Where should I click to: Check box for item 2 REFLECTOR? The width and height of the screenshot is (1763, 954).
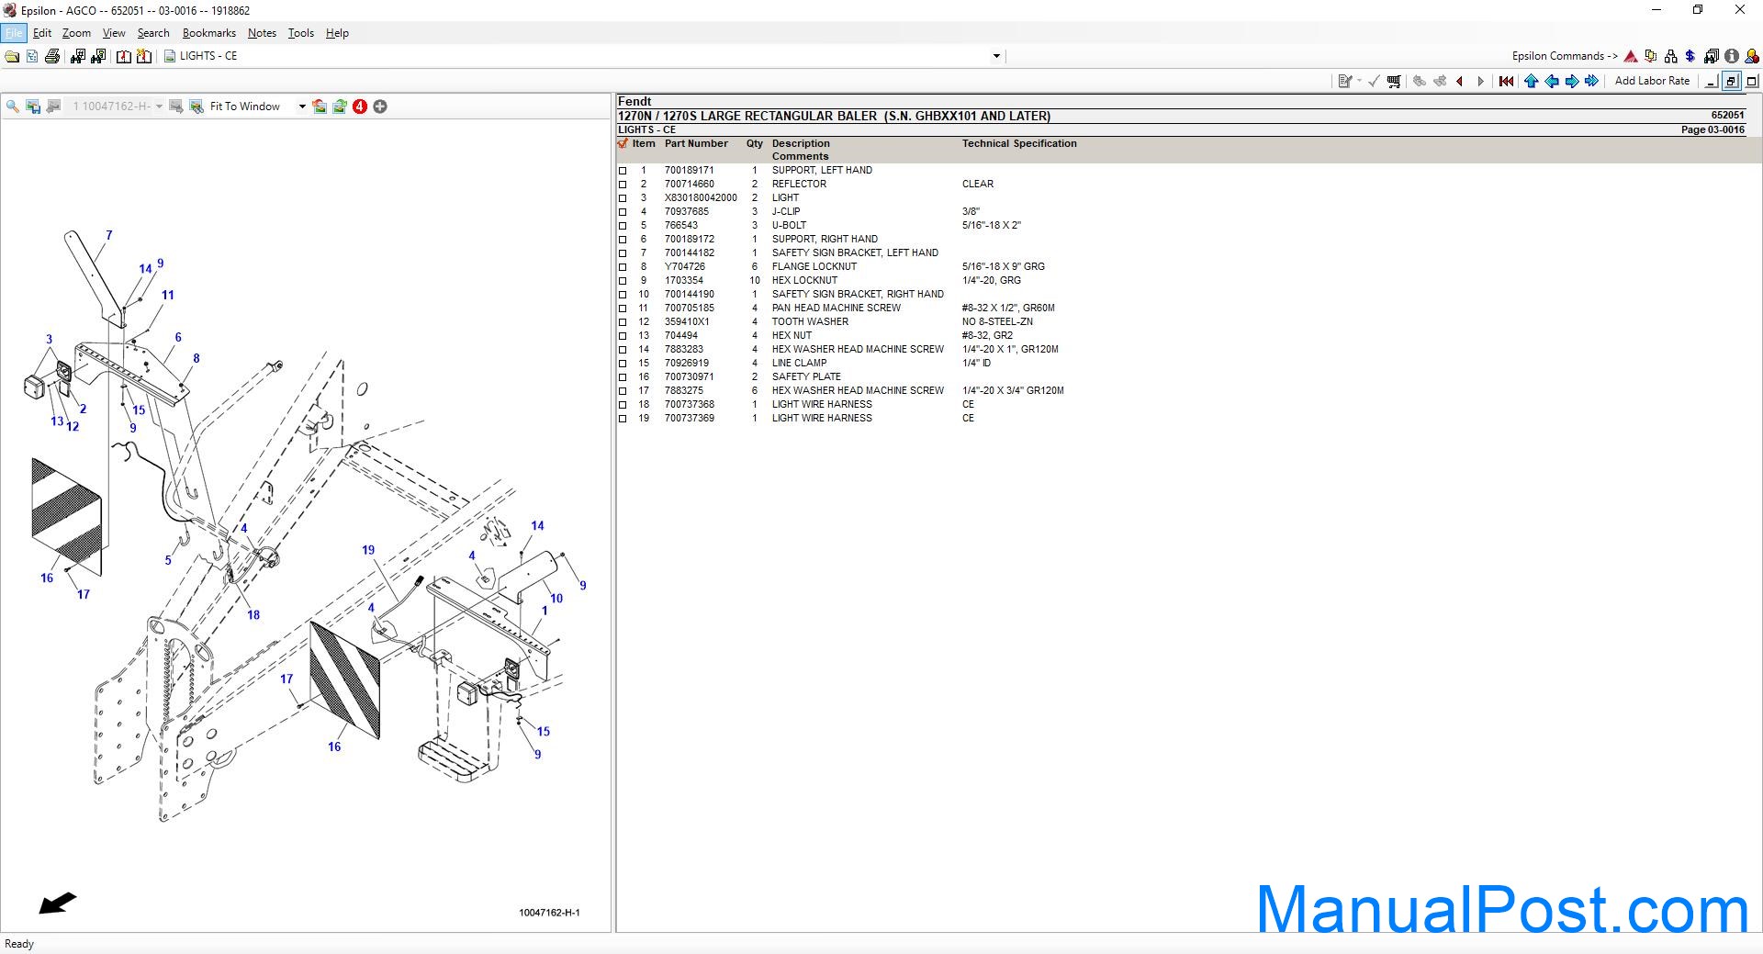623,185
